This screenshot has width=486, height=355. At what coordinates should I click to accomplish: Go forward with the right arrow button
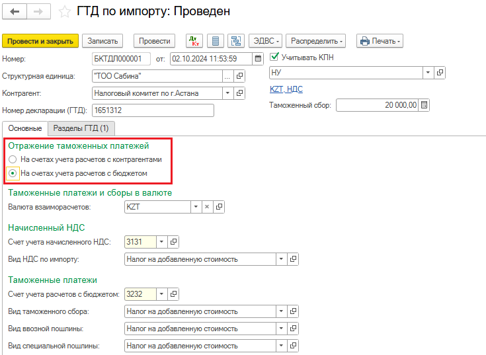38,12
